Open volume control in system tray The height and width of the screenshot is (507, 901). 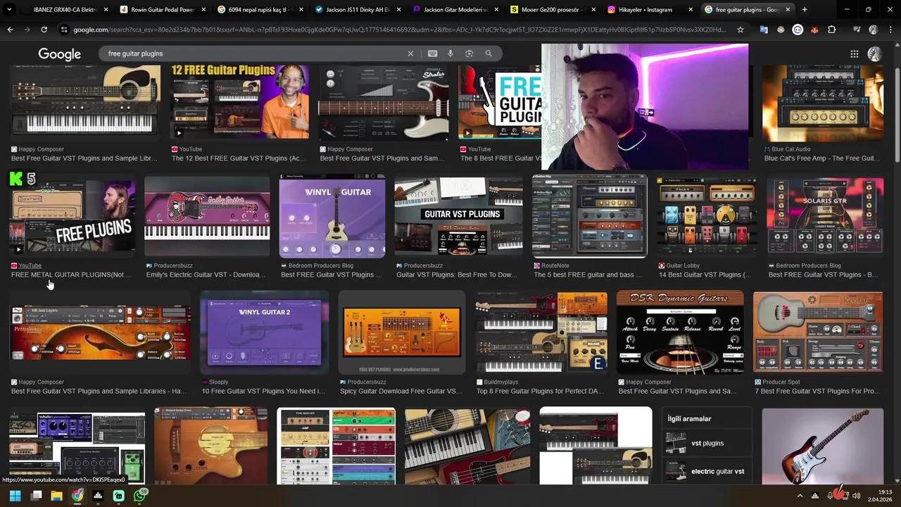[856, 496]
